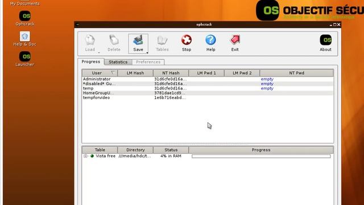364x205 pixels.
Task: Open the Load dropdown arrow
Action: click(x=99, y=53)
